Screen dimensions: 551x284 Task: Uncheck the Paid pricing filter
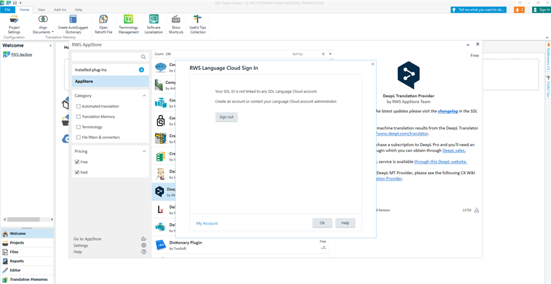pyautogui.click(x=77, y=172)
